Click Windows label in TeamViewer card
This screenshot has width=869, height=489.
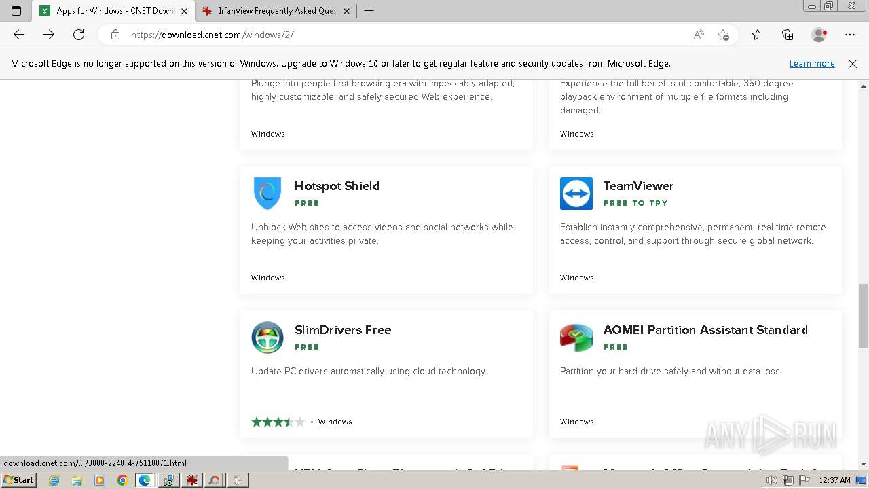click(x=576, y=278)
